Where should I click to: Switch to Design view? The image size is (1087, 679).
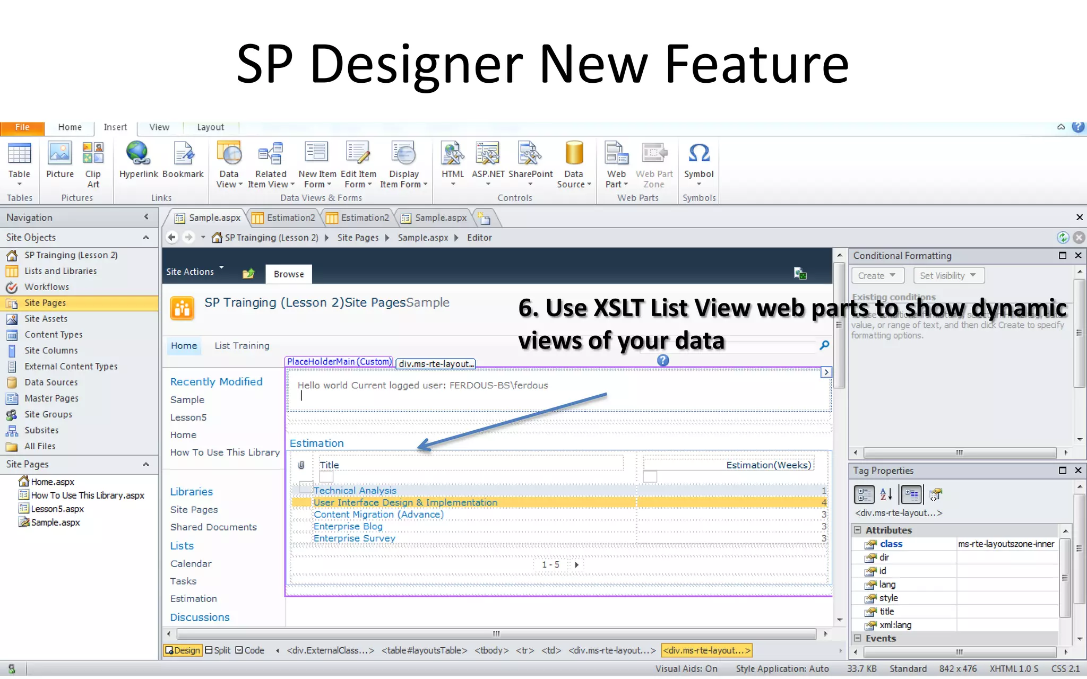click(x=183, y=650)
